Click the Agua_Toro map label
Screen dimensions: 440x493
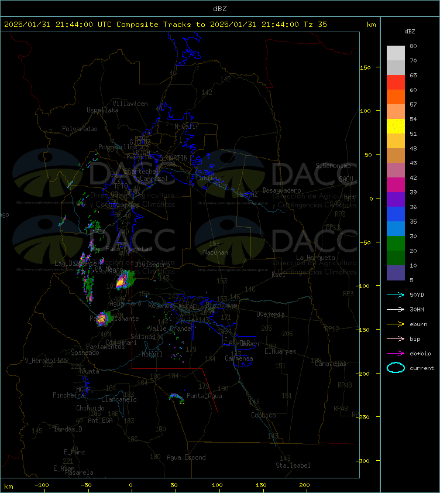(125, 303)
